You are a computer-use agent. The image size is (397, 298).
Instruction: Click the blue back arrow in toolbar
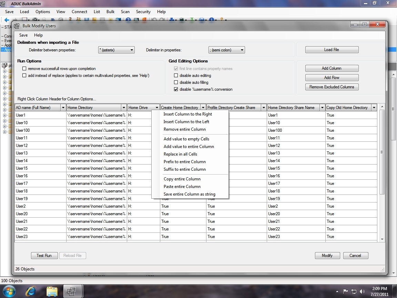click(7, 20)
